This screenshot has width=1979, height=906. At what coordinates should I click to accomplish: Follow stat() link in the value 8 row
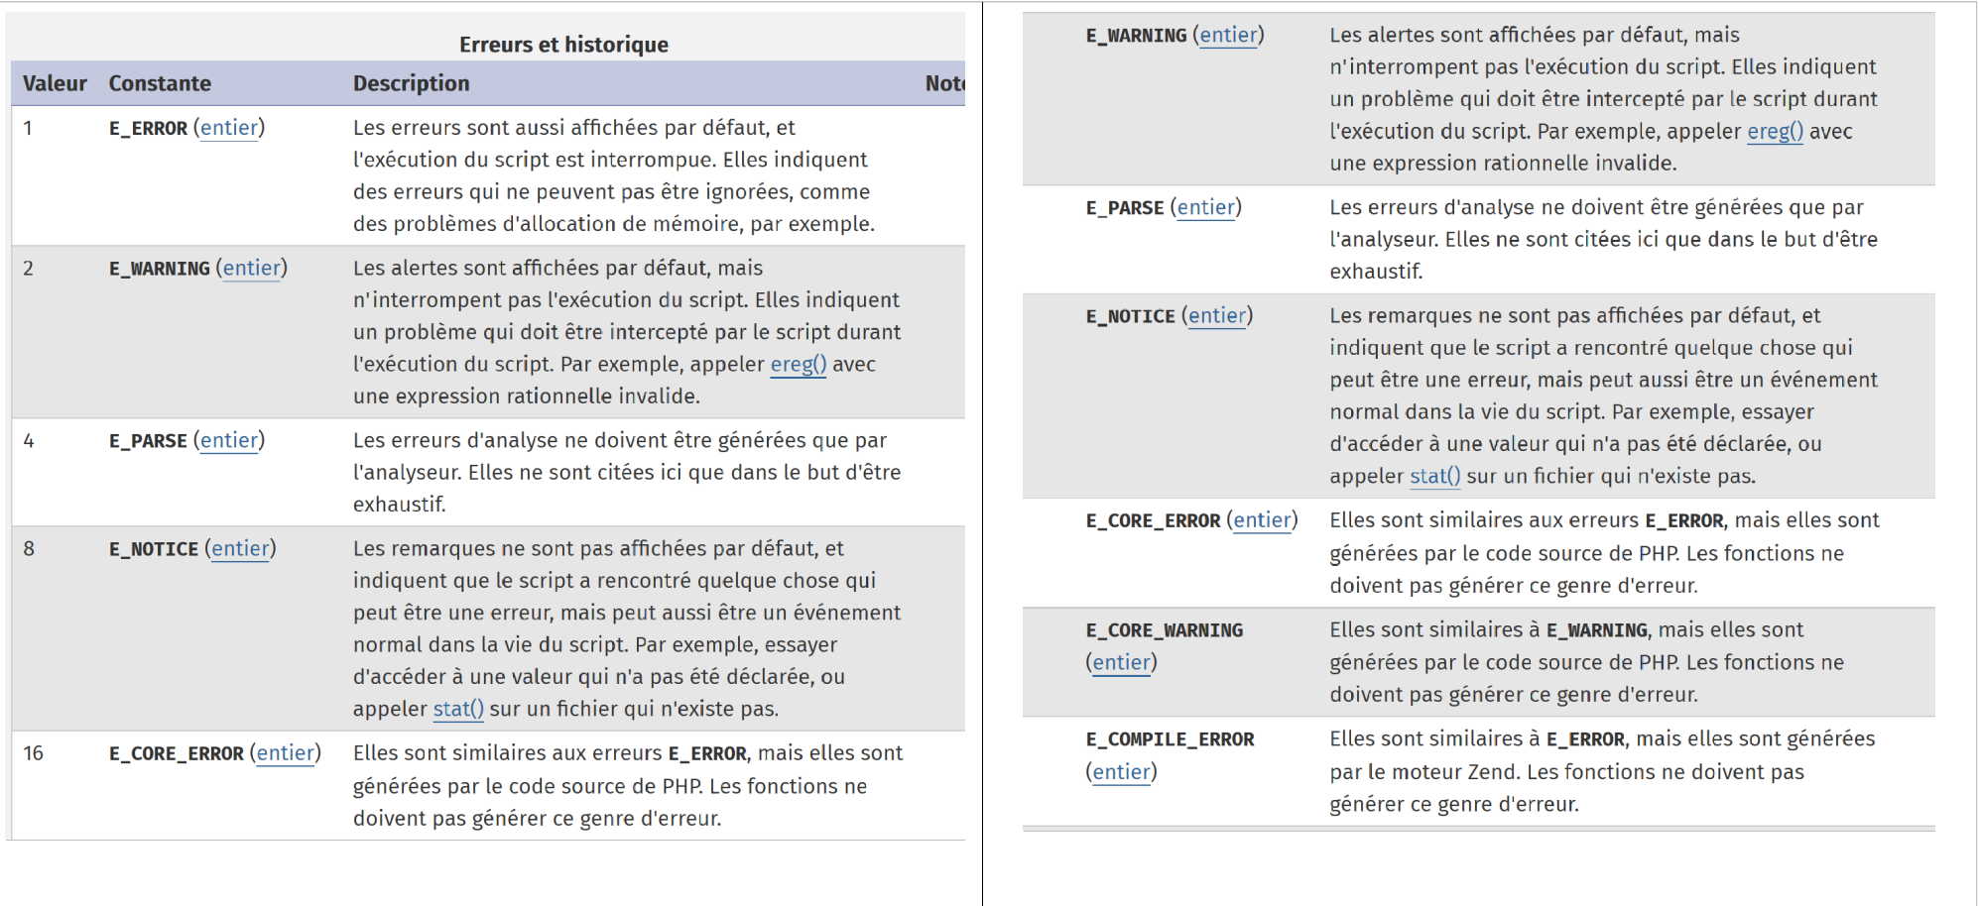pyautogui.click(x=458, y=709)
